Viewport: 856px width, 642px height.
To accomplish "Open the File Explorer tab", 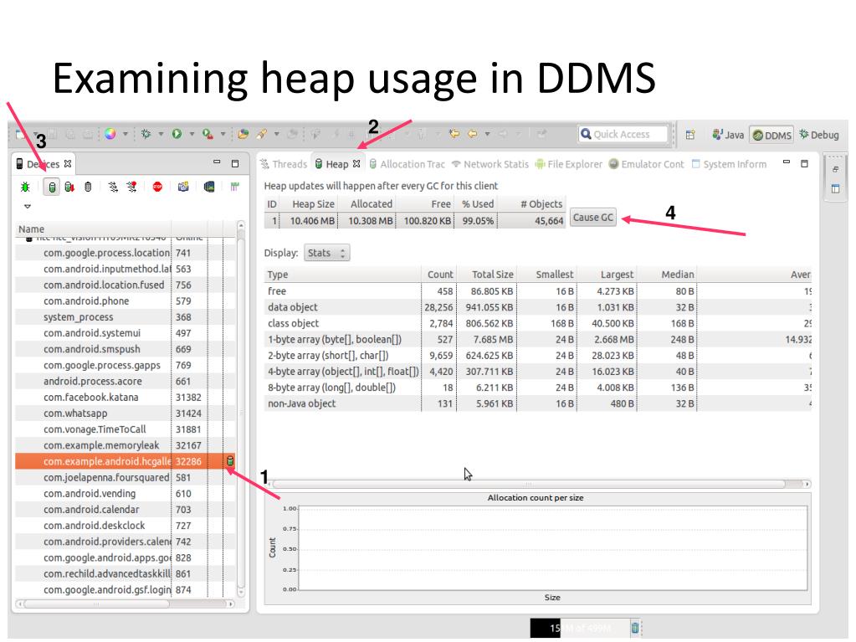I will pos(568,164).
